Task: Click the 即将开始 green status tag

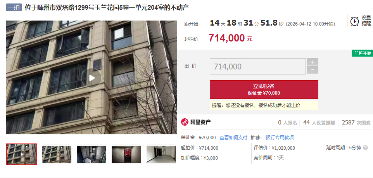Action: (362, 53)
